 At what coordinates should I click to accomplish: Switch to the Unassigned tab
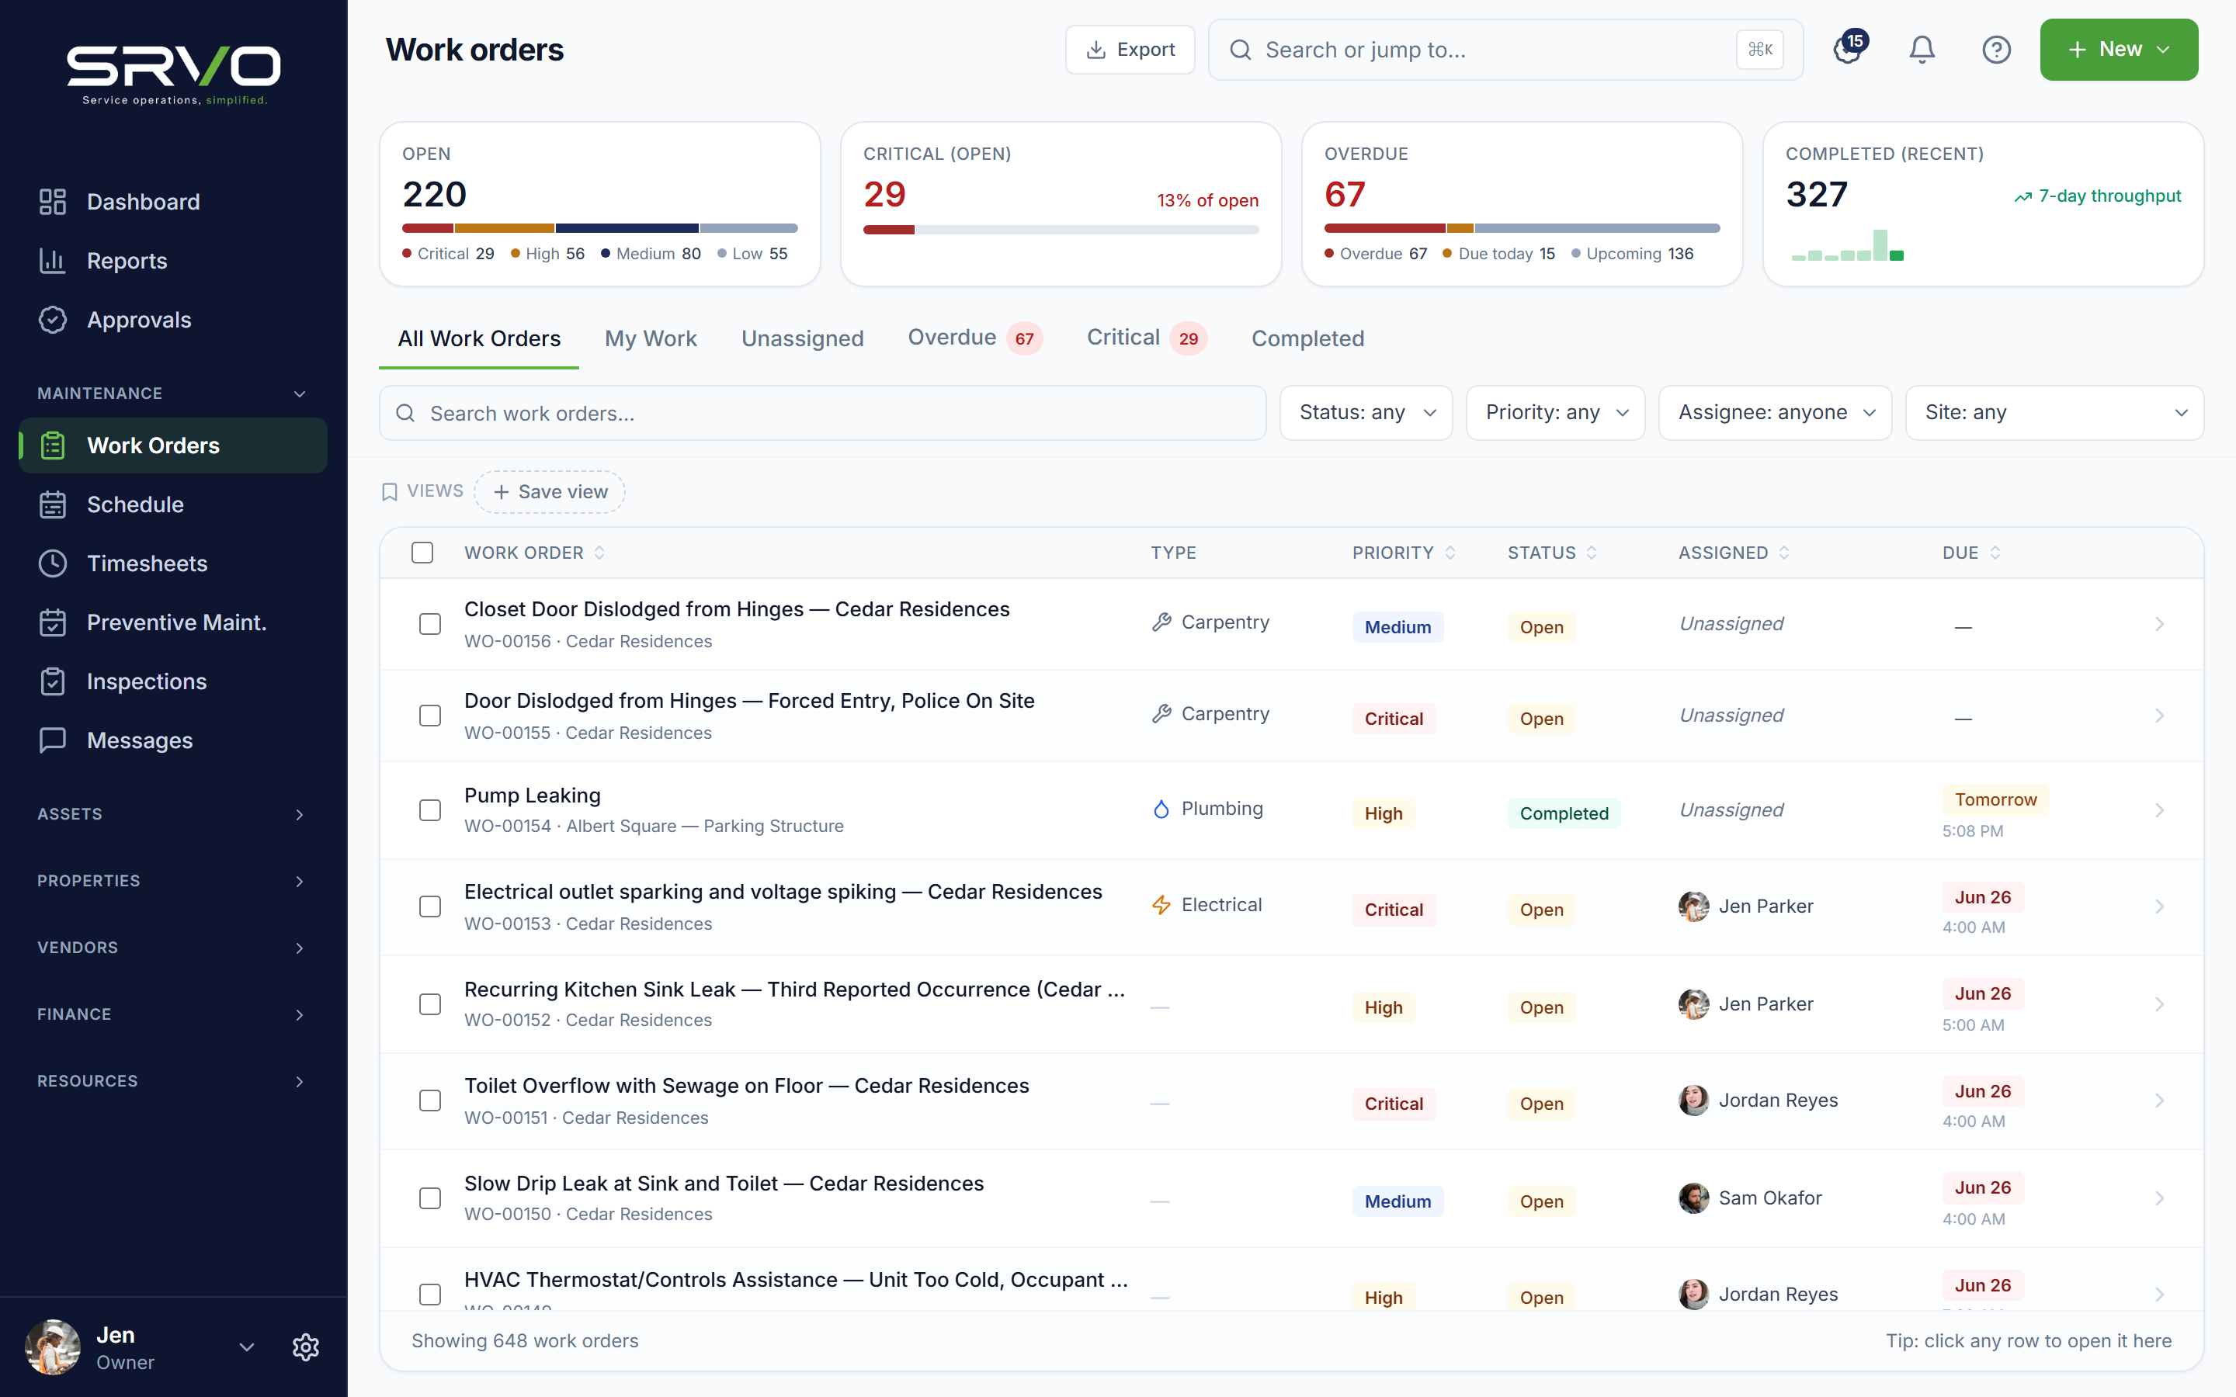pos(802,339)
